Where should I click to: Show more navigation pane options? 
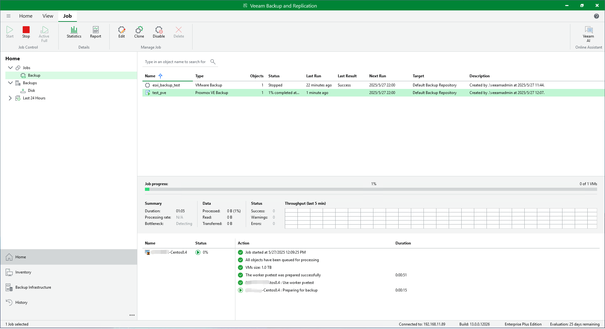click(x=132, y=315)
